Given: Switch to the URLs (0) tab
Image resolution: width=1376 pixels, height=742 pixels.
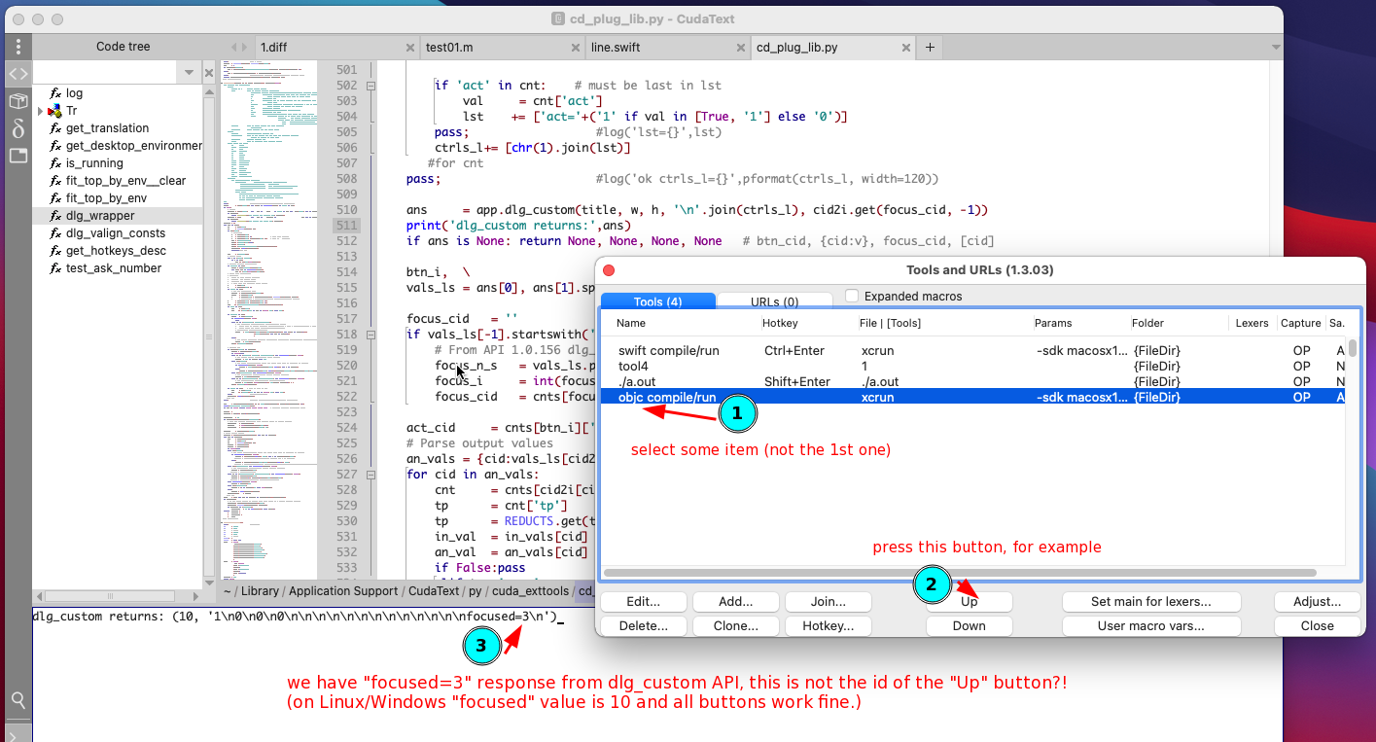Looking at the screenshot, I should pyautogui.click(x=775, y=301).
